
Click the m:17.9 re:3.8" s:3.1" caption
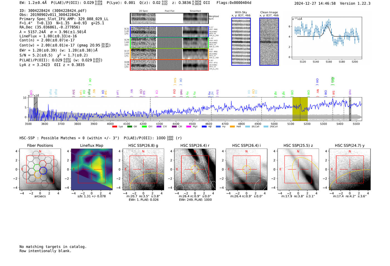298,196
